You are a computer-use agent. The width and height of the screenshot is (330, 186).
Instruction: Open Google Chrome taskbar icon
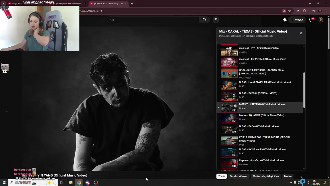pos(79,183)
